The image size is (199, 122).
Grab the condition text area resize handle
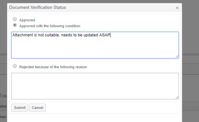click(x=177, y=56)
